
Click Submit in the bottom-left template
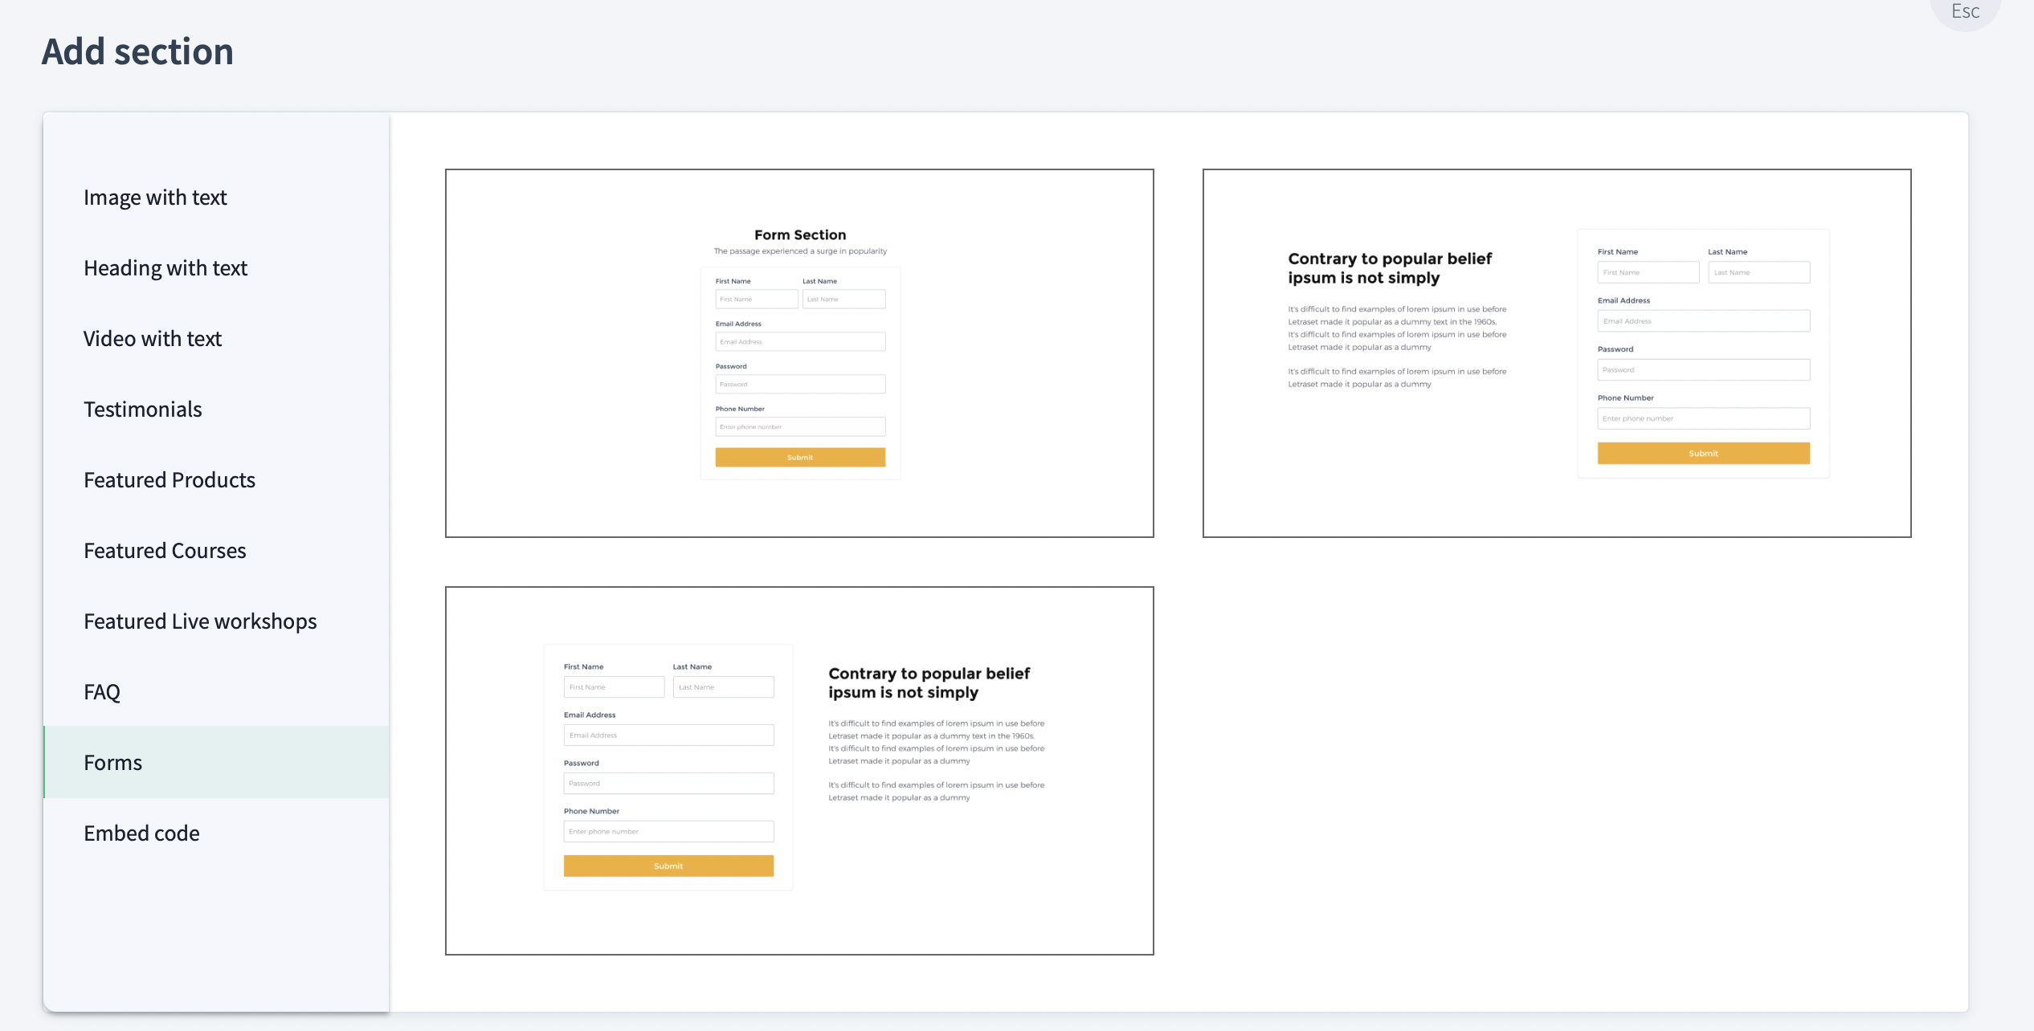pos(668,866)
